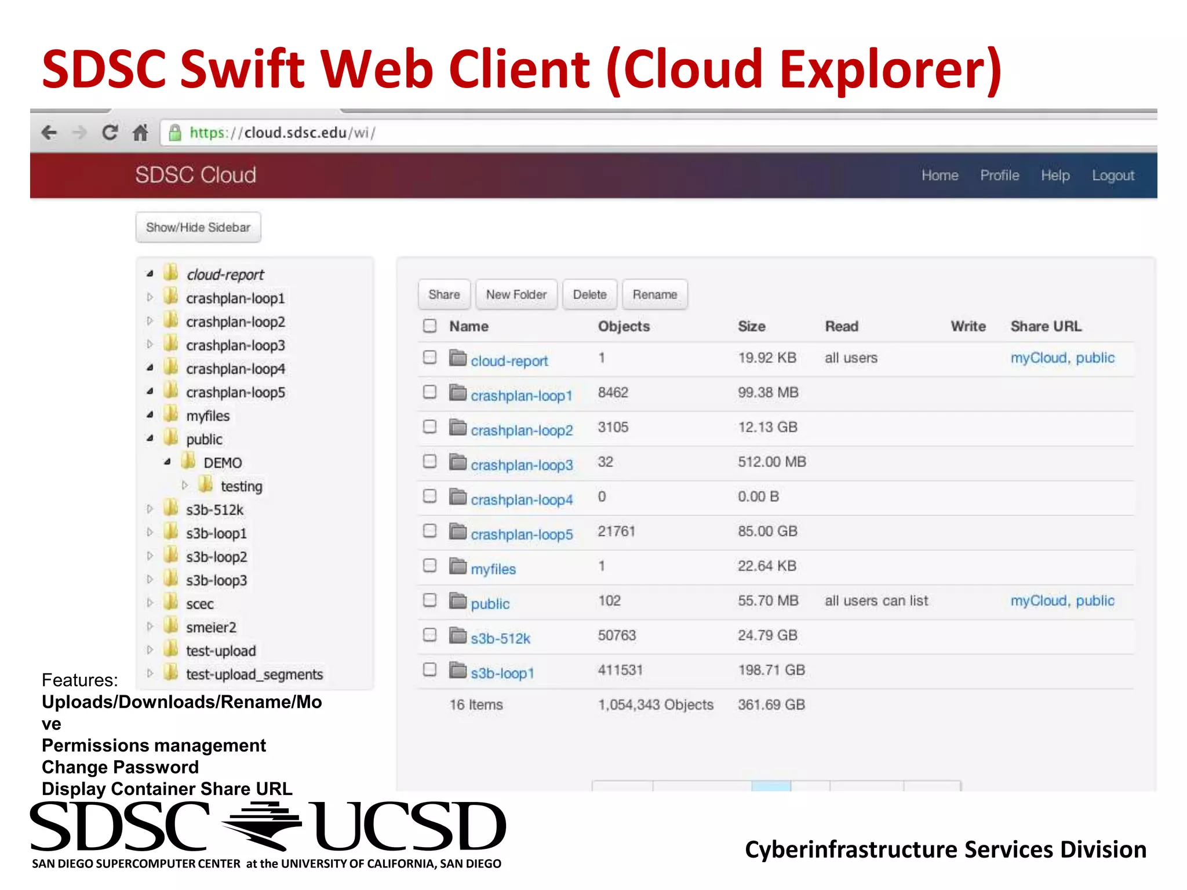This screenshot has width=1187, height=890.
Task: Reload the page with the refresh icon
Action: pos(110,133)
